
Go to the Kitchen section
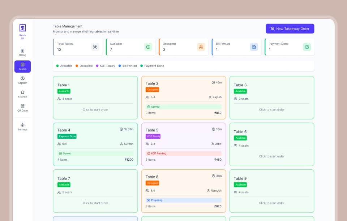[x=22, y=94]
